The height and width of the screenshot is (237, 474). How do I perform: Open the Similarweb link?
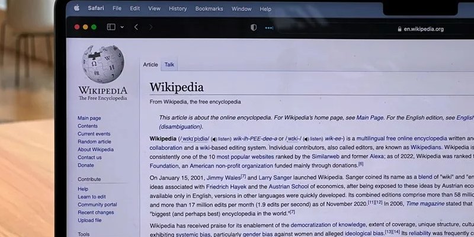(x=326, y=157)
